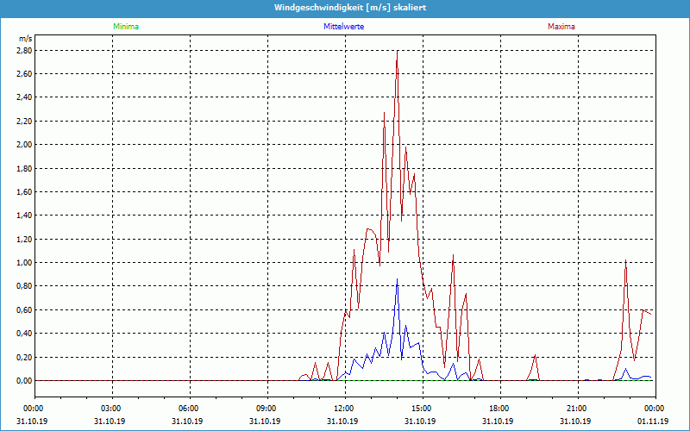Click the highest blue Mittelwerte peak
The height and width of the screenshot is (431, 690).
pos(397,279)
